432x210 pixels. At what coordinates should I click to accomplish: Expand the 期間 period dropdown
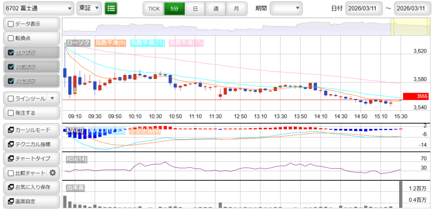[286, 8]
